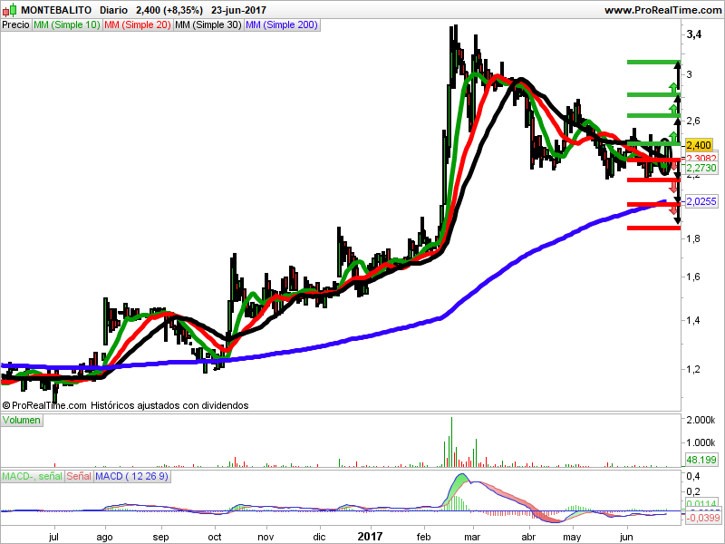
Task: Click the topmost green upward arrow icon
Action: click(672, 87)
